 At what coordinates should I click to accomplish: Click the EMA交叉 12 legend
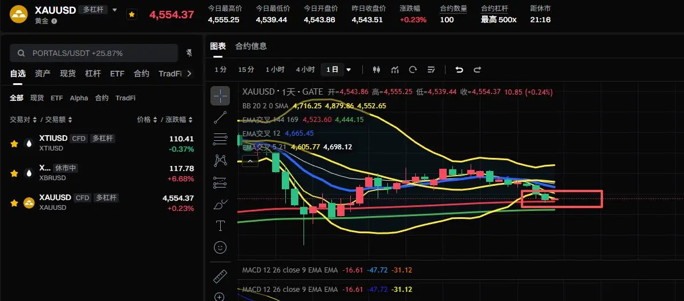pyautogui.click(x=262, y=133)
